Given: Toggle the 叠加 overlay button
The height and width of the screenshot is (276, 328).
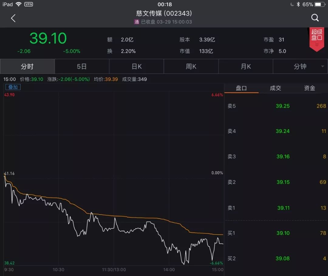Looking at the screenshot, I should (x=13, y=87).
